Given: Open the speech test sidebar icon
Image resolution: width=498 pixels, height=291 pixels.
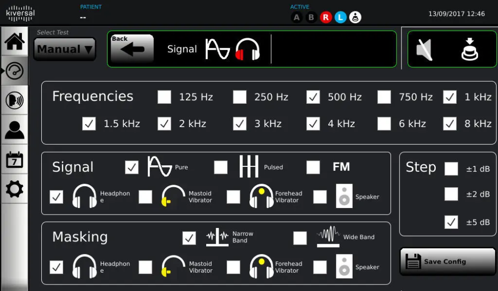Looking at the screenshot, I should (x=14, y=100).
